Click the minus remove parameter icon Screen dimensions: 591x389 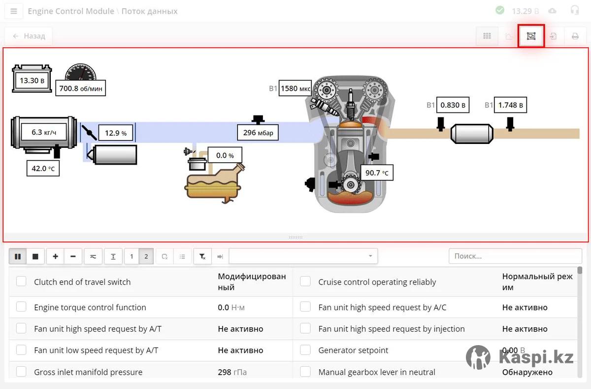coord(73,256)
